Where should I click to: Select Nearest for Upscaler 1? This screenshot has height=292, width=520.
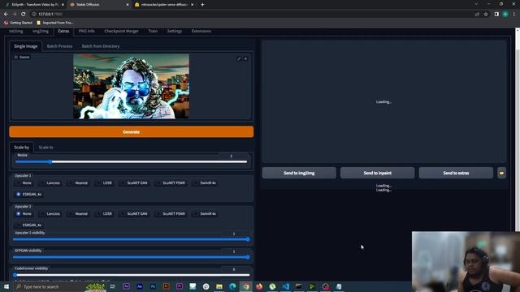coord(78,182)
